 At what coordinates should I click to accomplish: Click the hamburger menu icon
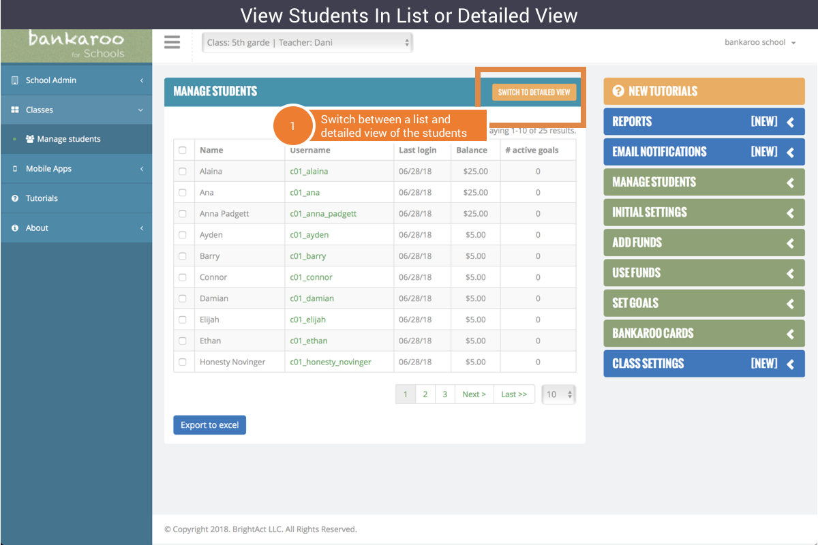[172, 42]
